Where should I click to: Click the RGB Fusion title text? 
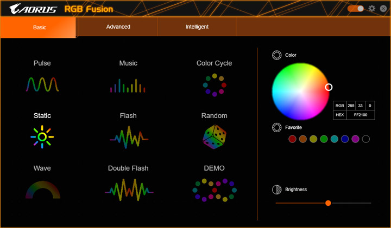click(x=89, y=9)
